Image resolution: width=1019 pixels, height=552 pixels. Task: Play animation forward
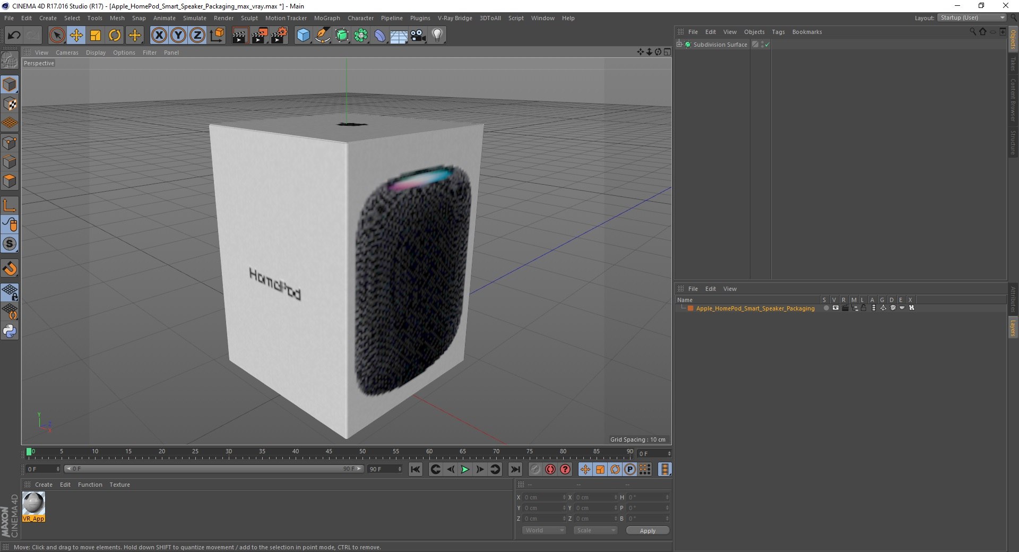(x=465, y=469)
